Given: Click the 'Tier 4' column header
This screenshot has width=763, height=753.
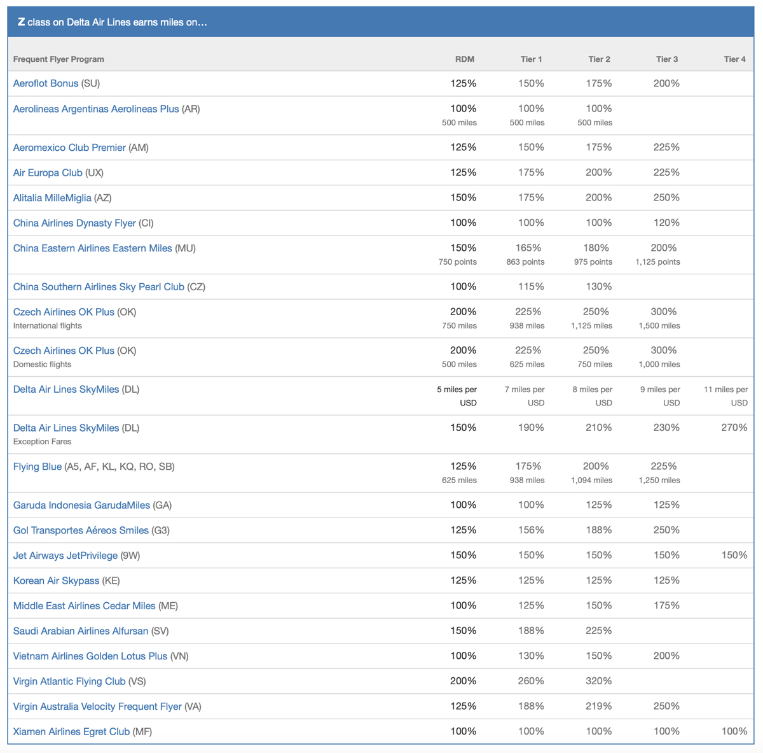Looking at the screenshot, I should pos(735,59).
